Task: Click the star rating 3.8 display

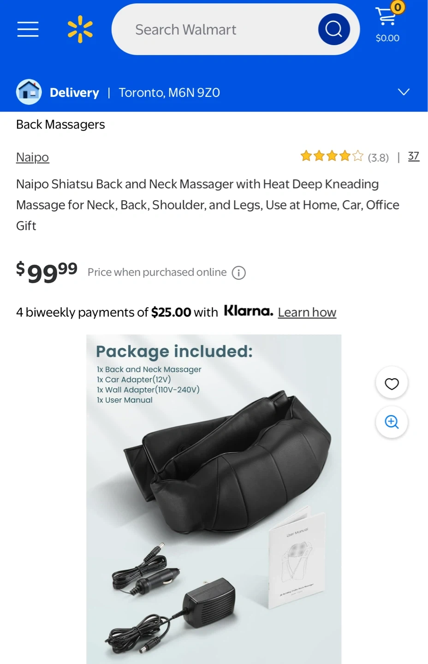Action: tap(345, 157)
